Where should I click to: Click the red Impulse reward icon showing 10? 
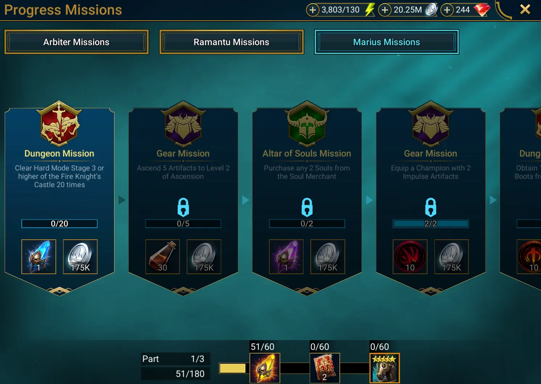410,257
